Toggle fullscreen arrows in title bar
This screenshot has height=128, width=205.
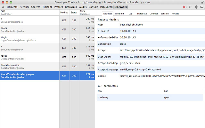tap(202, 2)
